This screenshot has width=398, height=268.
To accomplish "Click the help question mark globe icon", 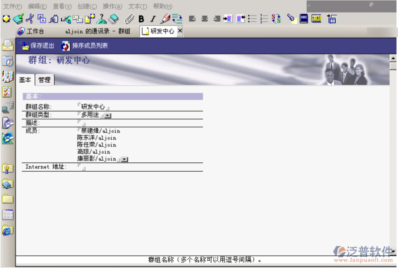I will coord(101,19).
